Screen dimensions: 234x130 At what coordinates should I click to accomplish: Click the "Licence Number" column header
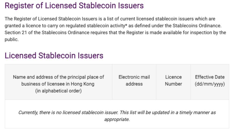coord(173,80)
